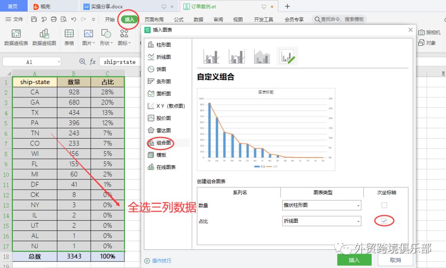This screenshot has width=446, height=268.
Task: Click the Redo arrow icon
Action: coord(83,19)
